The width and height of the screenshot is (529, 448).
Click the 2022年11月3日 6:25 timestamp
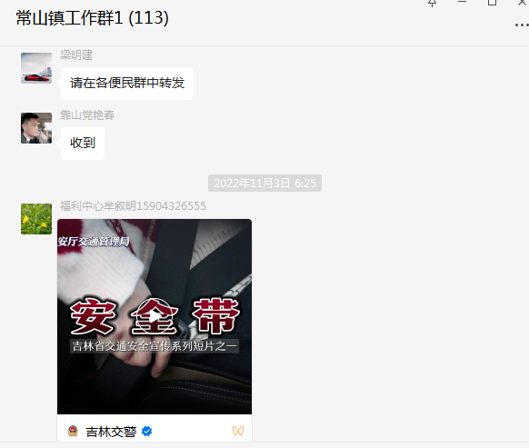tap(264, 184)
